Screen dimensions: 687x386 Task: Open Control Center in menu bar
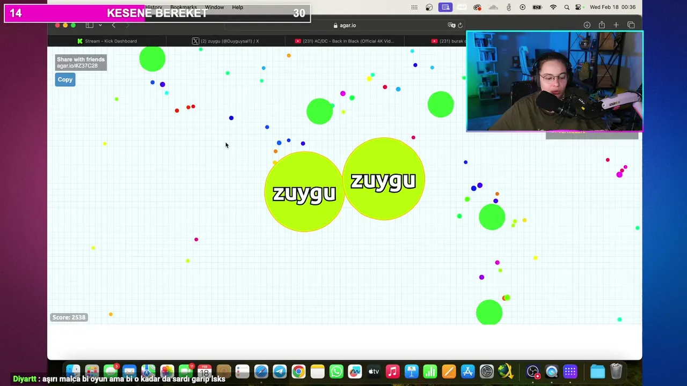click(x=579, y=8)
